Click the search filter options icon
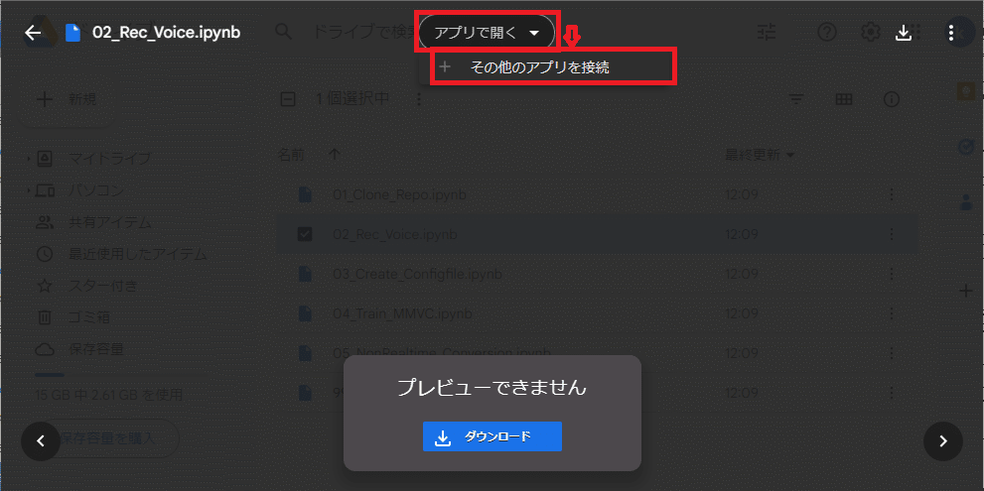The width and height of the screenshot is (984, 491). coord(767,32)
